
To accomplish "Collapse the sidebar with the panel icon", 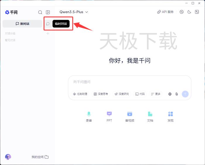I will pyautogui.click(x=48, y=12).
